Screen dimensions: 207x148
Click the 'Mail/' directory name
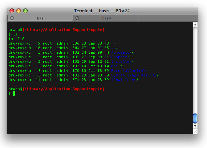tap(117, 66)
